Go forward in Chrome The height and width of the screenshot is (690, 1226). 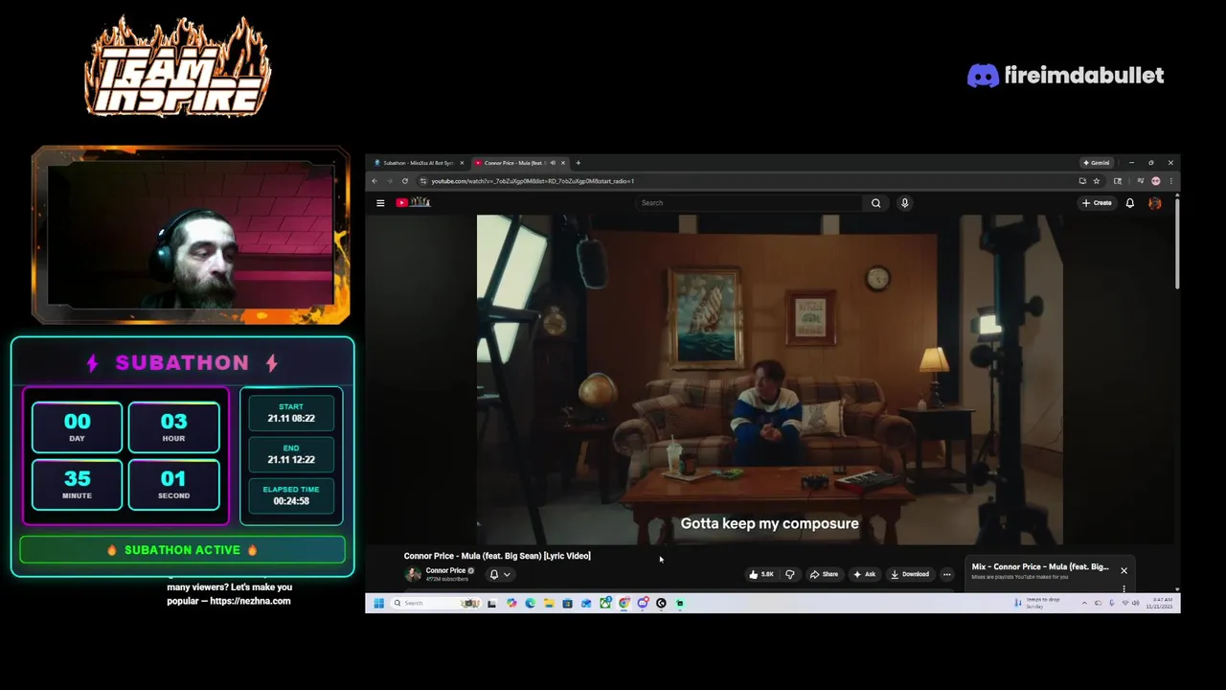(x=389, y=181)
